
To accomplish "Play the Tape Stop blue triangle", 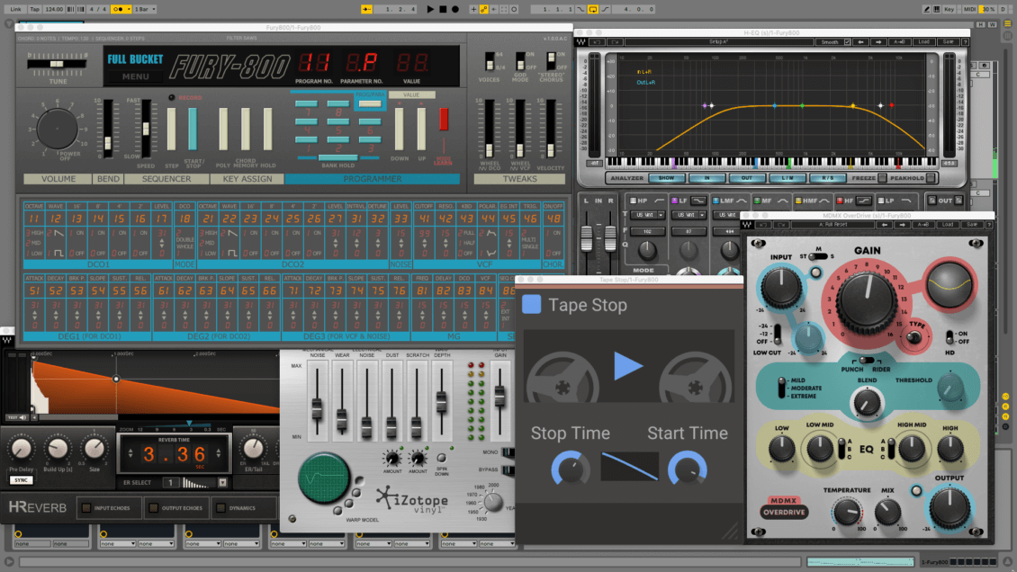I will pyautogui.click(x=628, y=366).
